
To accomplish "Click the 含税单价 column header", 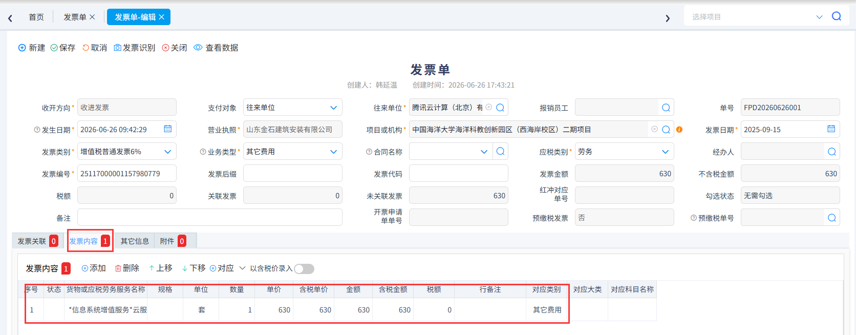I will tap(314, 289).
